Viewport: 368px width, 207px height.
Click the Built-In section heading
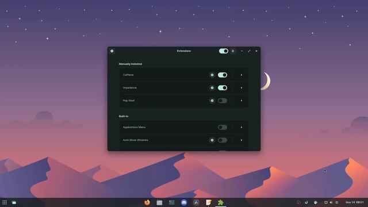click(124, 116)
